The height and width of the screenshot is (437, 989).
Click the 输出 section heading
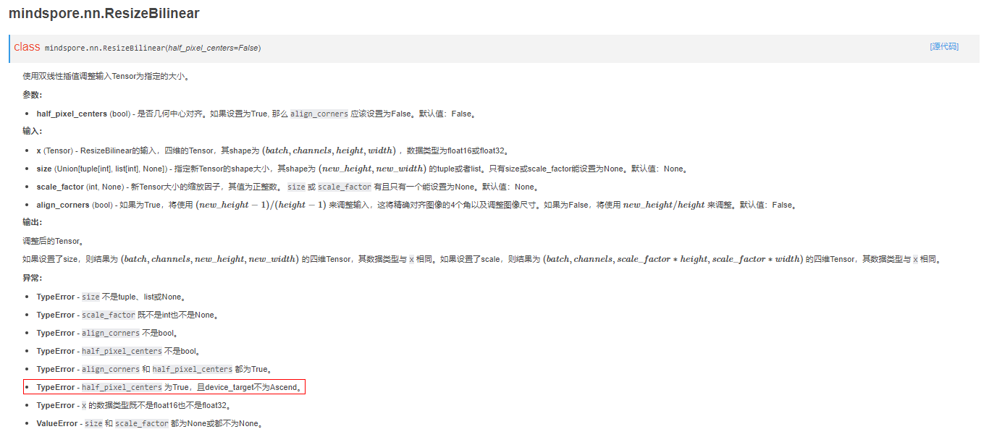tap(33, 223)
